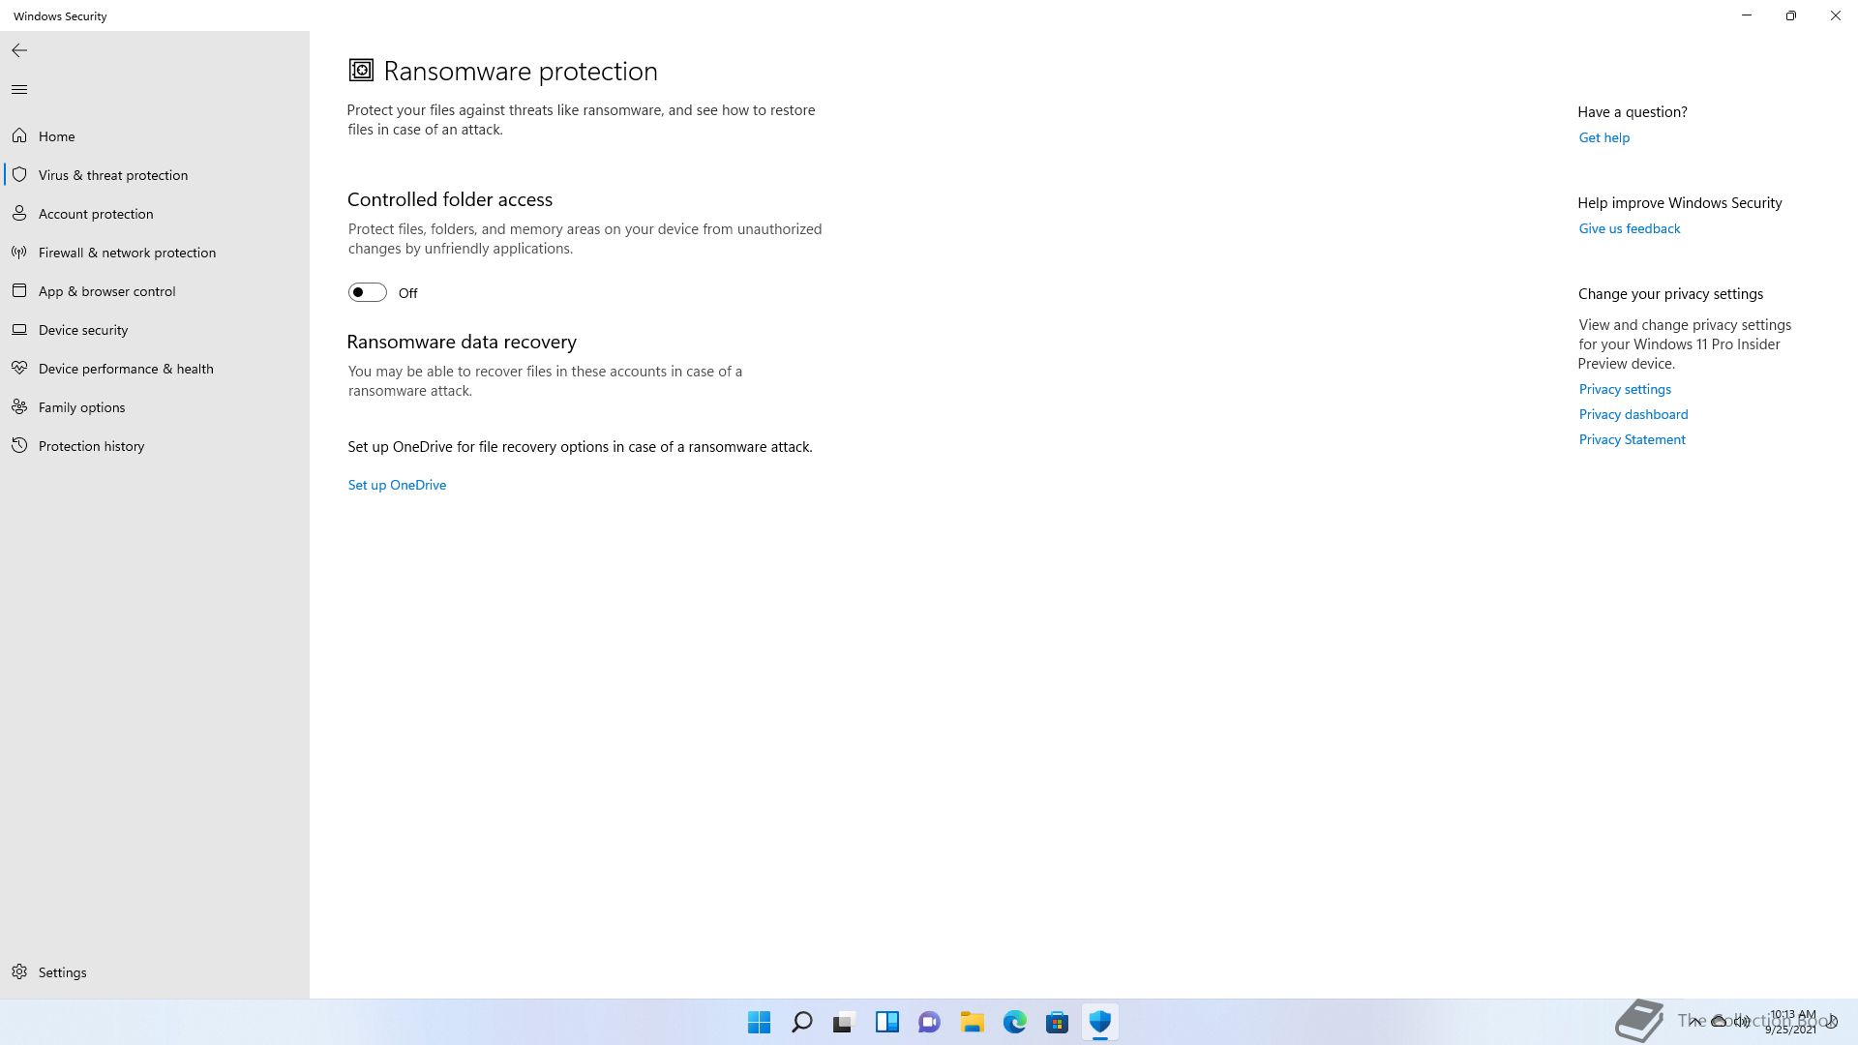The image size is (1858, 1045).
Task: Minimize the Windows Security window
Action: pyautogui.click(x=1747, y=15)
